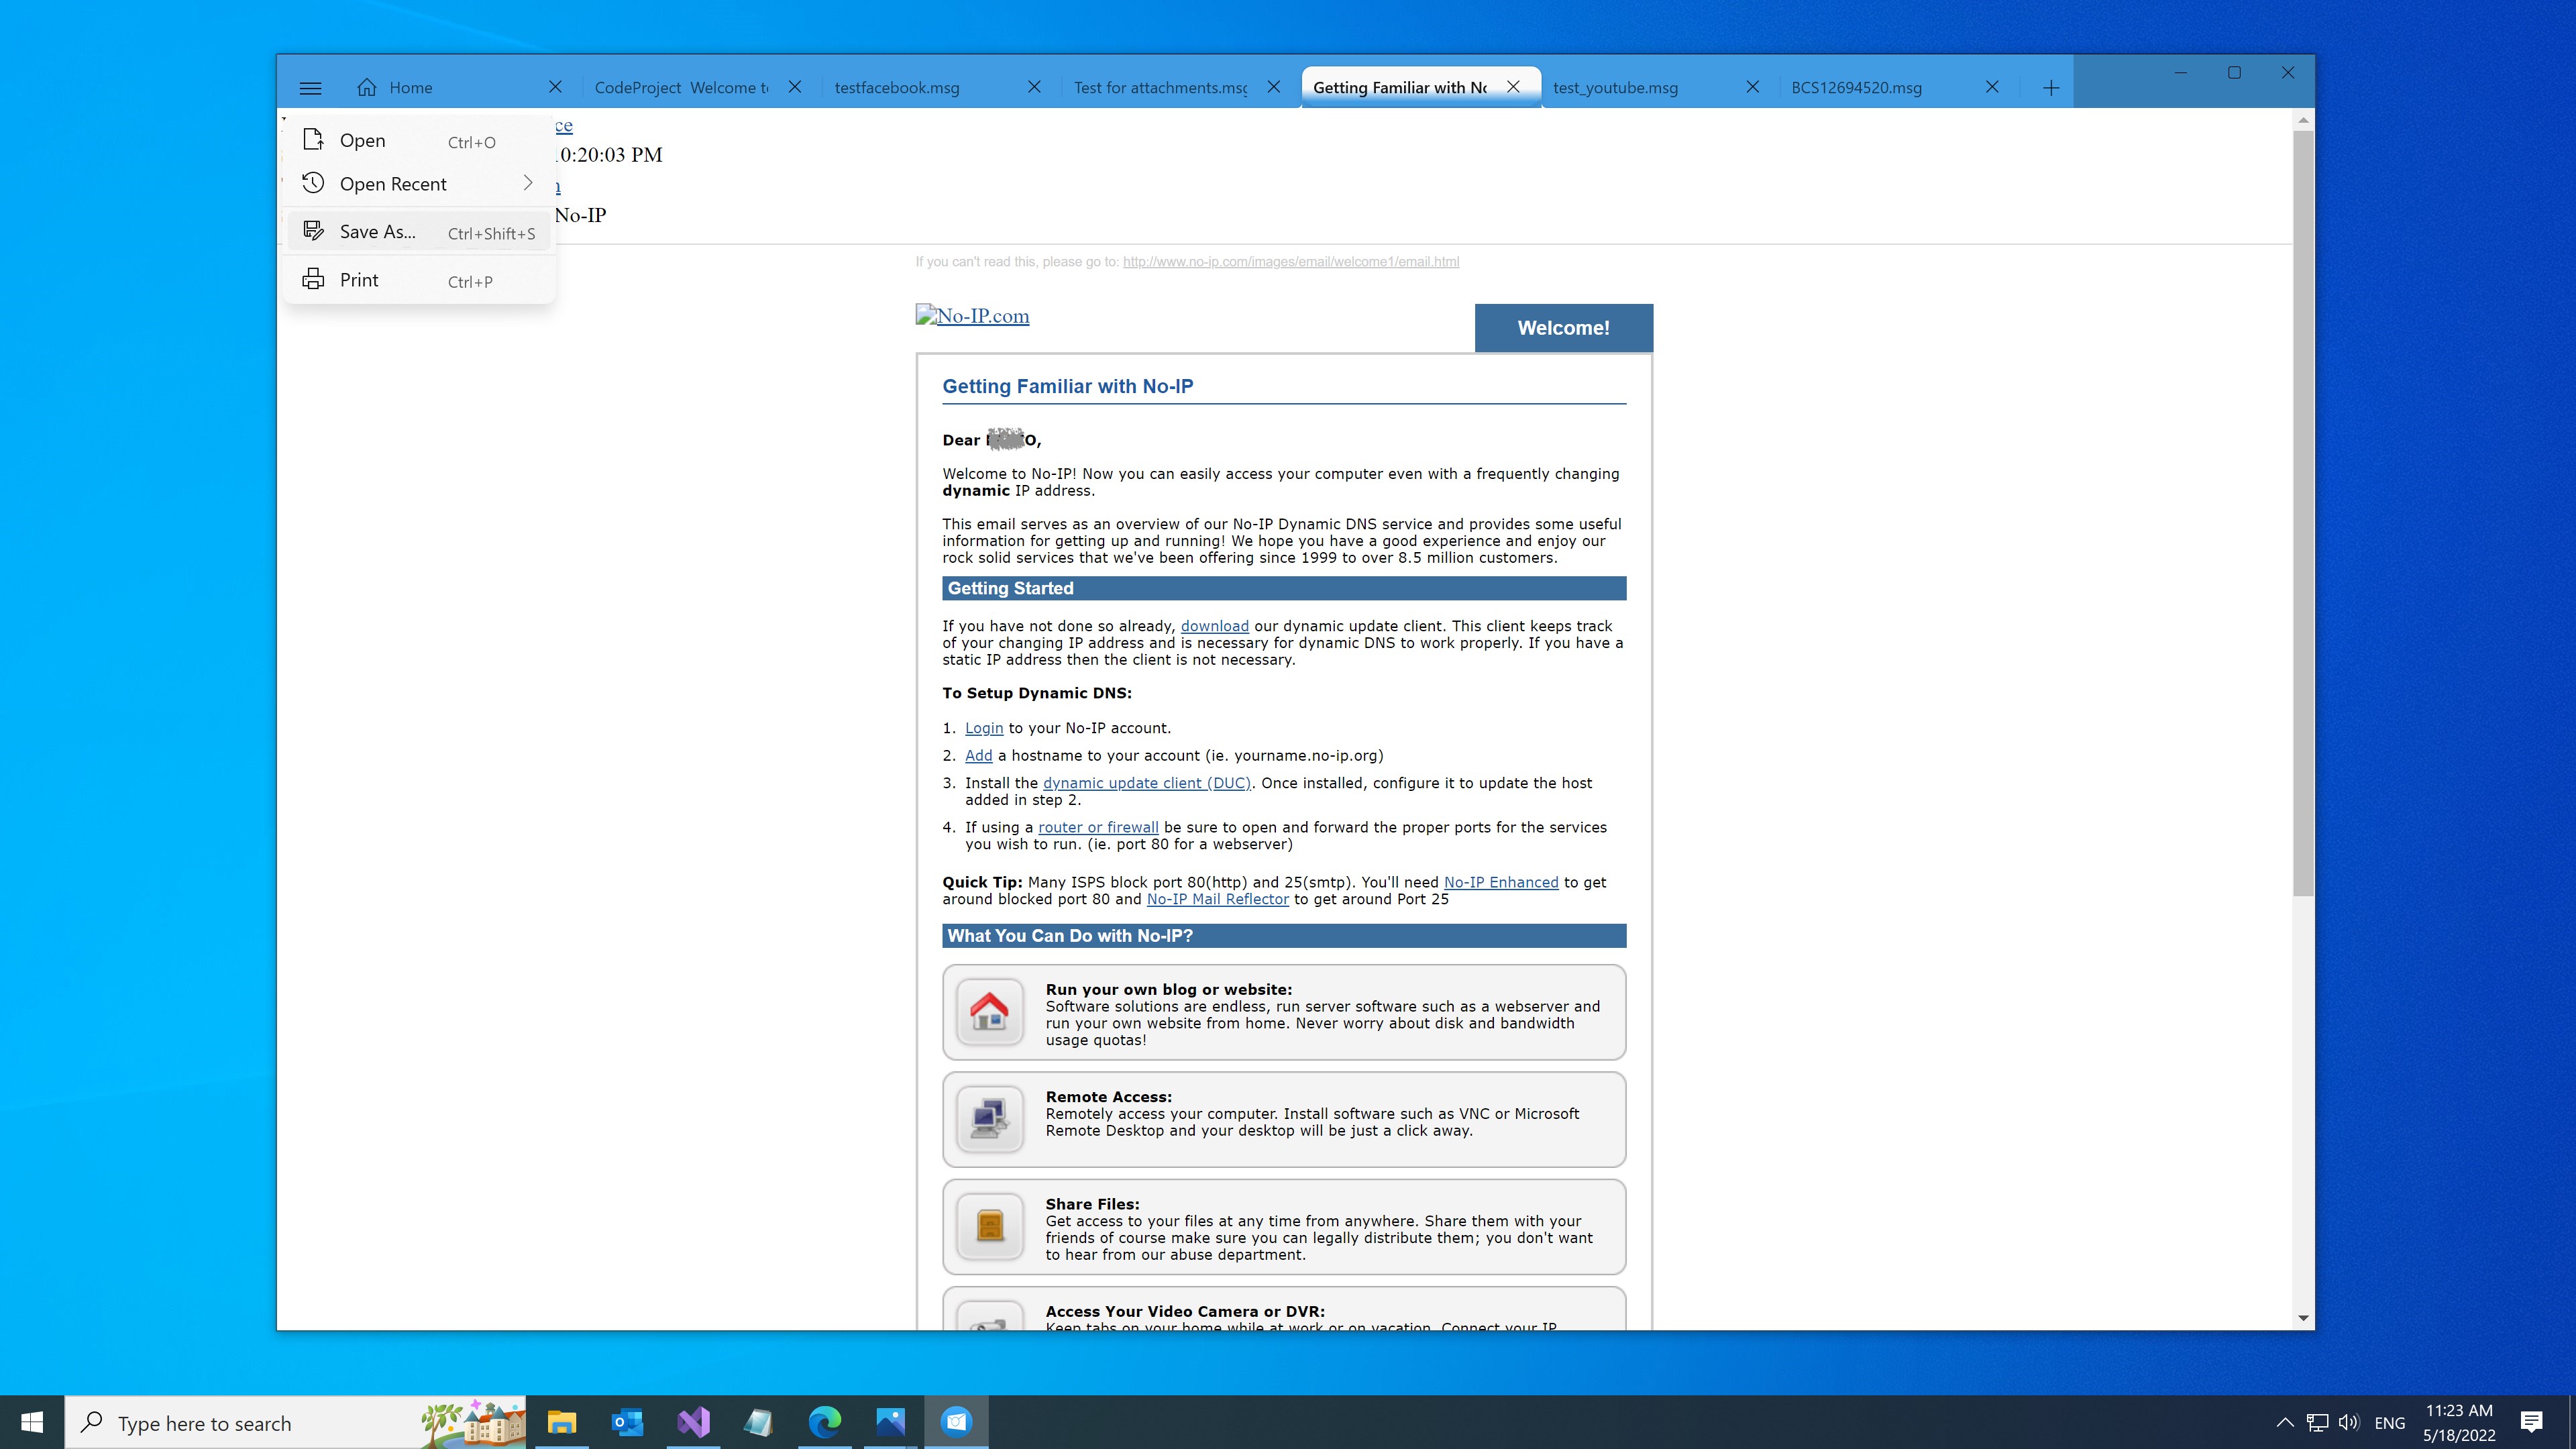Switch to Test for attachments.msg tab
Screen dimensions: 2576x1449
(x=1160, y=88)
